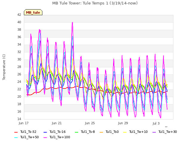Click the green Tul1_Ts-8 legend swatch
This screenshot has width=191, height=143.
pos(76,132)
